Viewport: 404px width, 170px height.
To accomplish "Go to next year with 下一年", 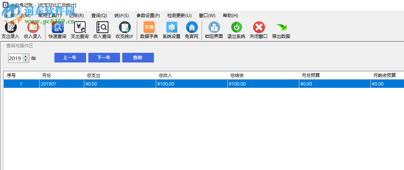I will [104, 58].
